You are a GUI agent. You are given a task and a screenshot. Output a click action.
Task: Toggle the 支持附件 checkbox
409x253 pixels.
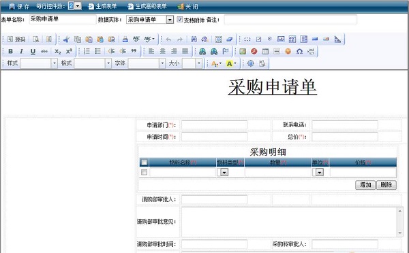tap(179, 19)
